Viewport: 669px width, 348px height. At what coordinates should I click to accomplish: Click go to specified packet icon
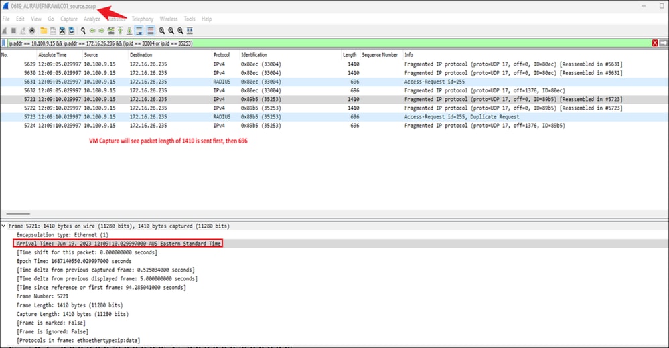pyautogui.click(x=111, y=31)
